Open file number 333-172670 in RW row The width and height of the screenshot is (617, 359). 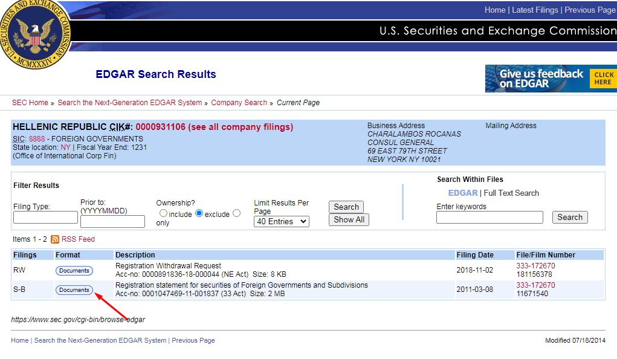coord(535,266)
